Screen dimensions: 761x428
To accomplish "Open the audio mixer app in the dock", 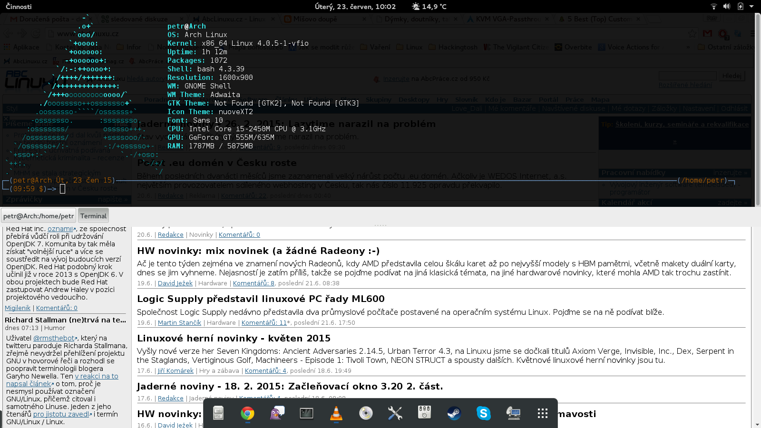I will point(424,413).
